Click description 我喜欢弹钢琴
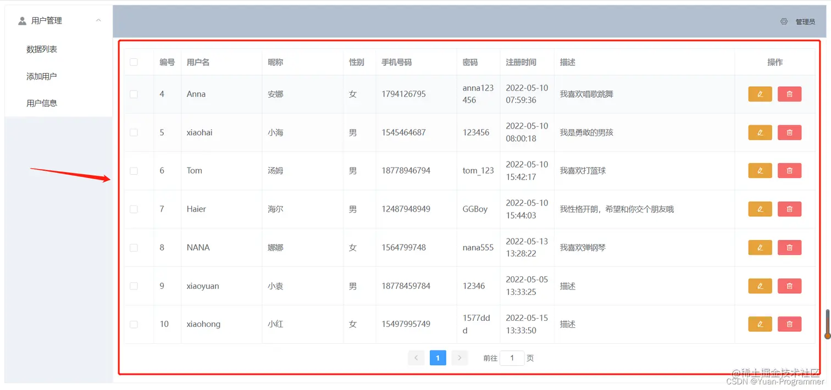Image resolution: width=831 pixels, height=390 pixels. click(x=583, y=248)
